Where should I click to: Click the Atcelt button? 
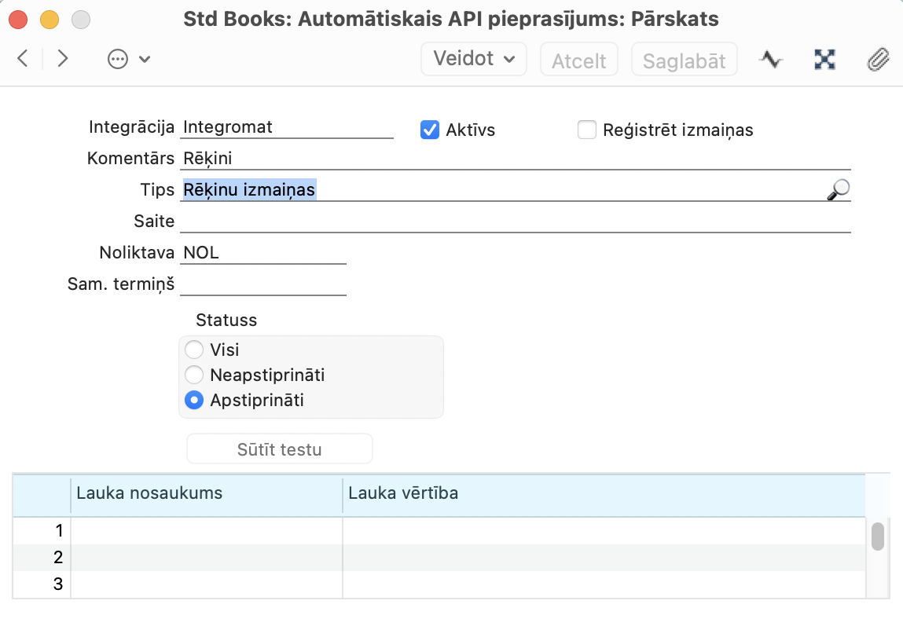coord(579,60)
